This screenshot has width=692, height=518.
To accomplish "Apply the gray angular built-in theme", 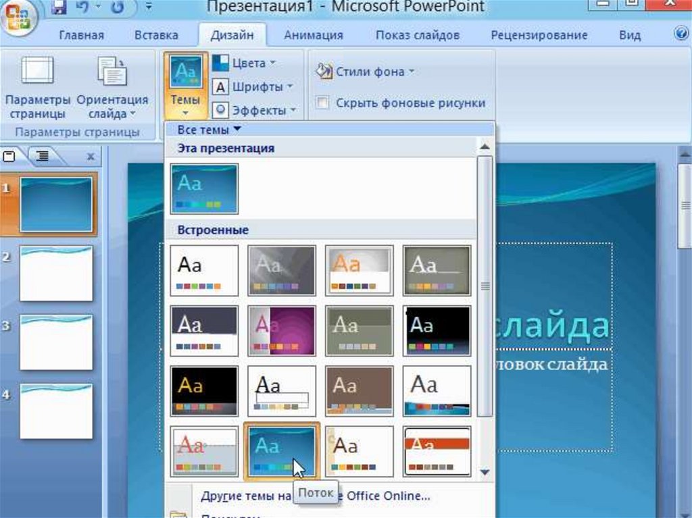I will [x=282, y=270].
